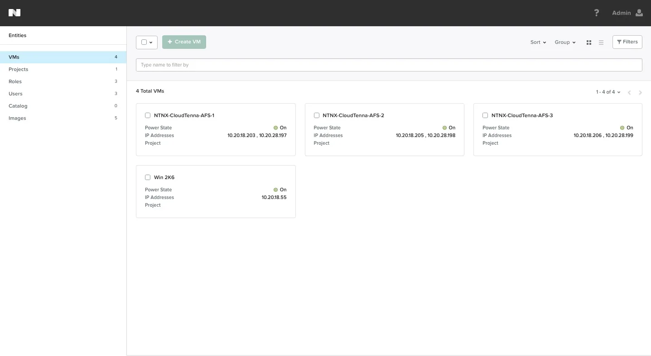
Task: Click the name filter text field
Action: 389,65
